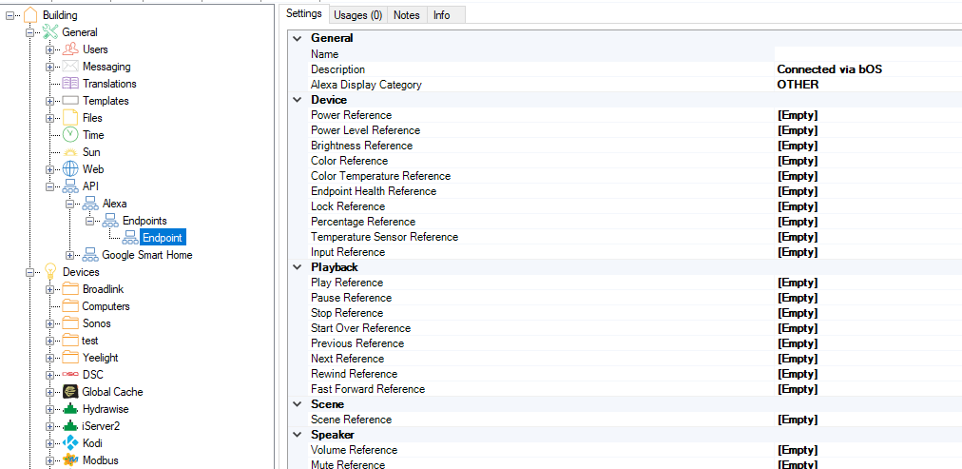Click the Alexa Display Category value OTHER
This screenshot has width=962, height=469.
pos(798,85)
